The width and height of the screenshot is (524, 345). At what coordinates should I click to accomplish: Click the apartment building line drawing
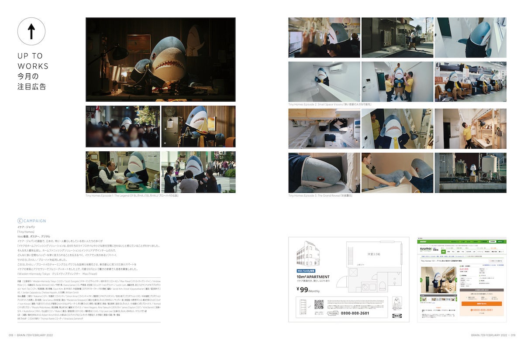(x=308, y=254)
